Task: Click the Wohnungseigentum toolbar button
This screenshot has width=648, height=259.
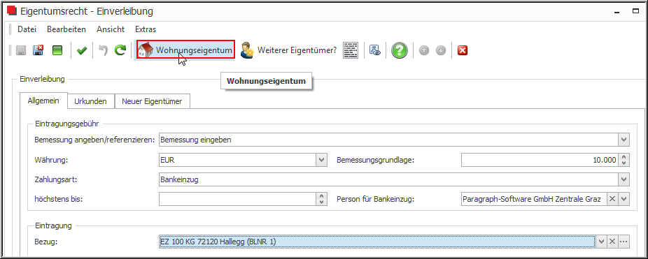Action: (185, 50)
